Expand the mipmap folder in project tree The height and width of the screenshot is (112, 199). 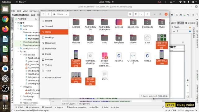[x=21, y=96]
